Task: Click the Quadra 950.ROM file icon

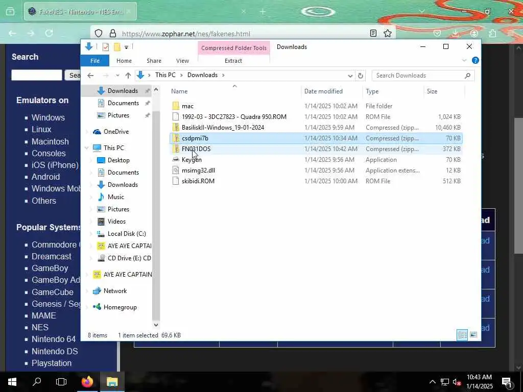Action: click(176, 117)
